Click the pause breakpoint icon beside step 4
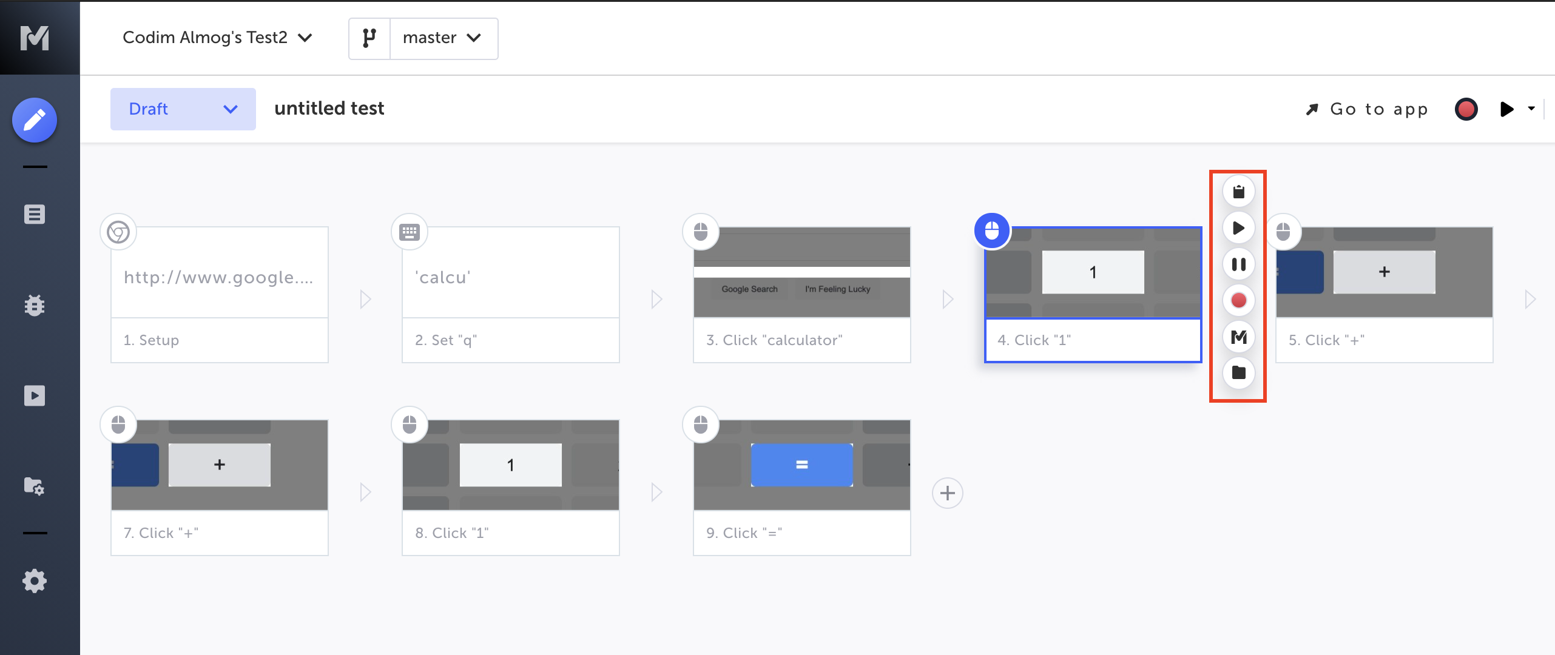 pos(1238,264)
